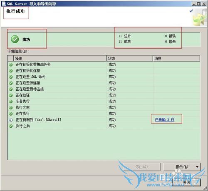This screenshot has width=208, height=191.
Task: Select the 执行之后 row text
Action: (22, 126)
